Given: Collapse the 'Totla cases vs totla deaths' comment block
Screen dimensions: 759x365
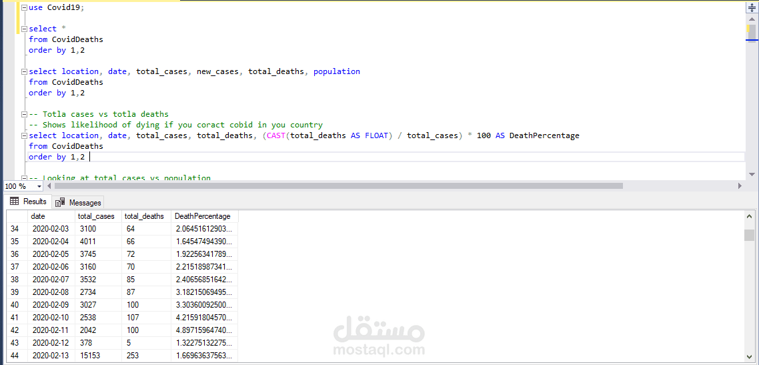Looking at the screenshot, I should pos(24,115).
